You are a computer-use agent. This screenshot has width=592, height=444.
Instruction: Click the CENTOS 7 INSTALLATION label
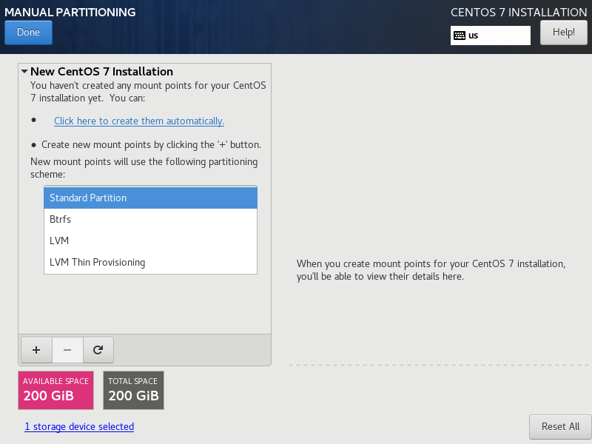click(x=518, y=13)
